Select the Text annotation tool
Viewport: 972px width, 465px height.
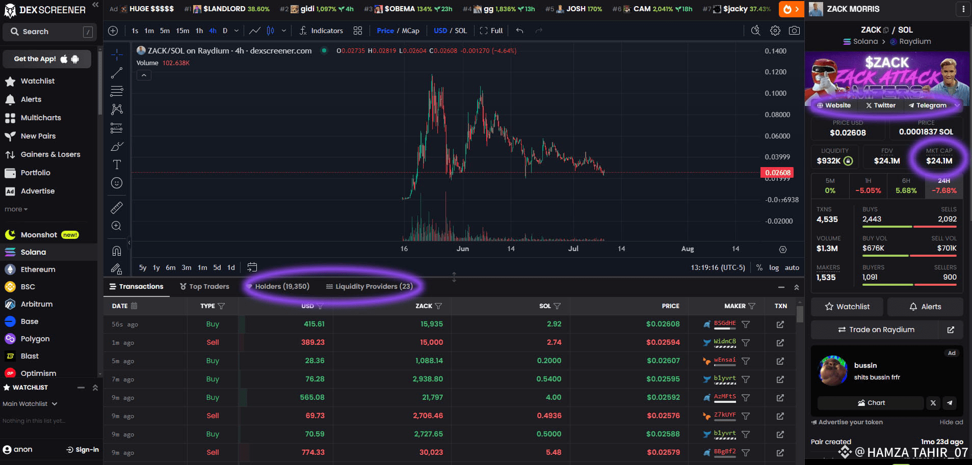point(117,165)
